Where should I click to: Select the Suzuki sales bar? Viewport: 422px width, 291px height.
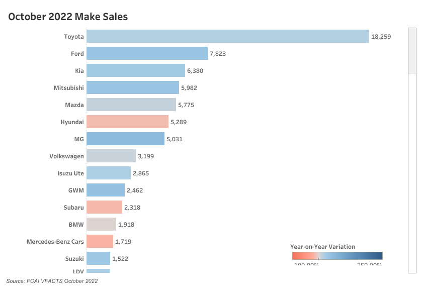pyautogui.click(x=98, y=258)
